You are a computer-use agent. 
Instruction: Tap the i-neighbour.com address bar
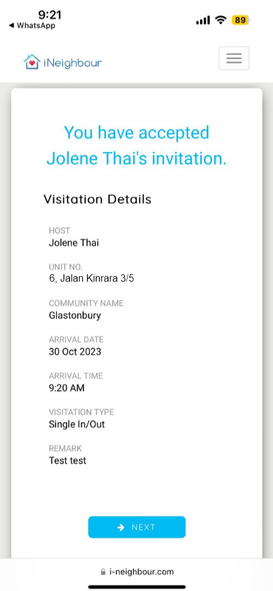[137, 572]
